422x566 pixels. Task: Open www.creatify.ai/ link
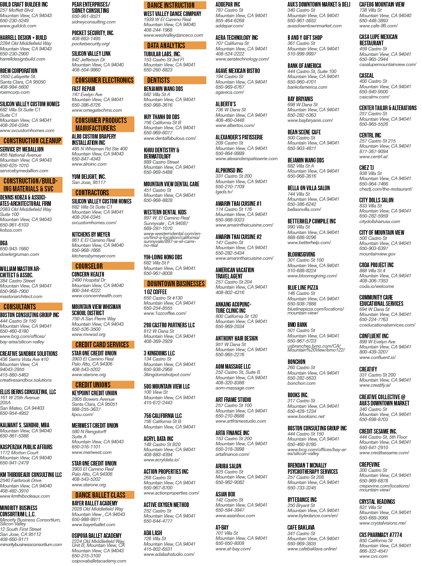tap(375, 385)
